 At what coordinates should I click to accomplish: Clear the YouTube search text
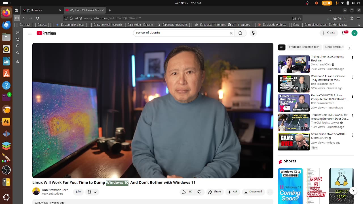[x=231, y=33]
